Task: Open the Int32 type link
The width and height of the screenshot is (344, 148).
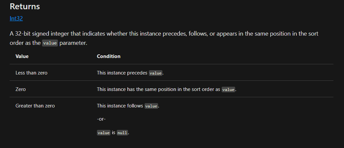Action: 16,18
